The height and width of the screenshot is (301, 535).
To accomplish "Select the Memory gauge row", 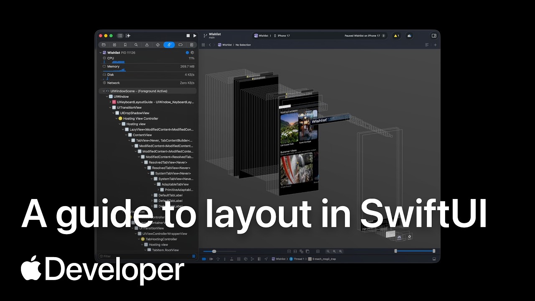I will pyautogui.click(x=148, y=67).
